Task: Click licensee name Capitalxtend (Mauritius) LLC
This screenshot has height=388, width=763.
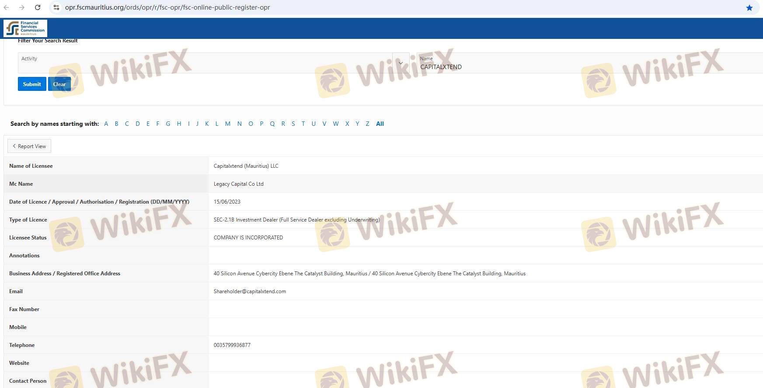Action: point(246,166)
